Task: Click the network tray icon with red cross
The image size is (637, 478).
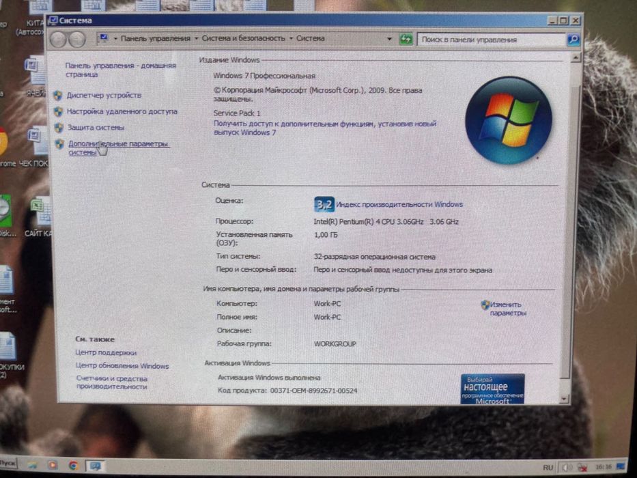Action: 582,468
